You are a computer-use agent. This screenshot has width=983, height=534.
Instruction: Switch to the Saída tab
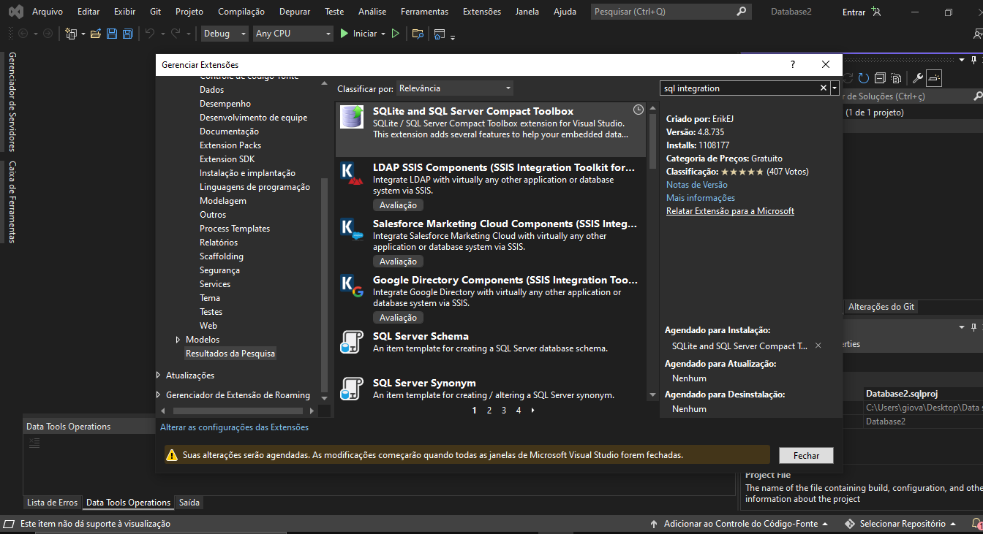189,503
